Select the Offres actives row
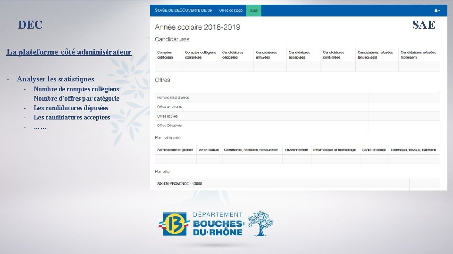The height and width of the screenshot is (254, 453). (x=297, y=116)
